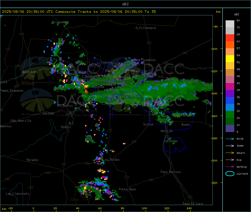The image size is (251, 212).
Task: Pick the red 60-65 dBZ legend swatch
Action: point(230,38)
